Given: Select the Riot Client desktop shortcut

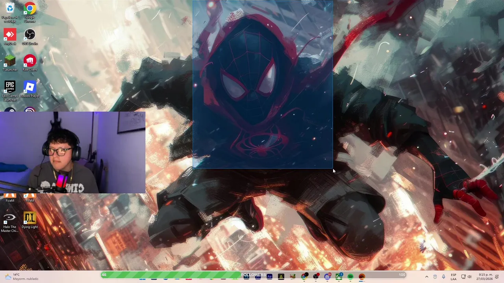Looking at the screenshot, I should point(30,63).
